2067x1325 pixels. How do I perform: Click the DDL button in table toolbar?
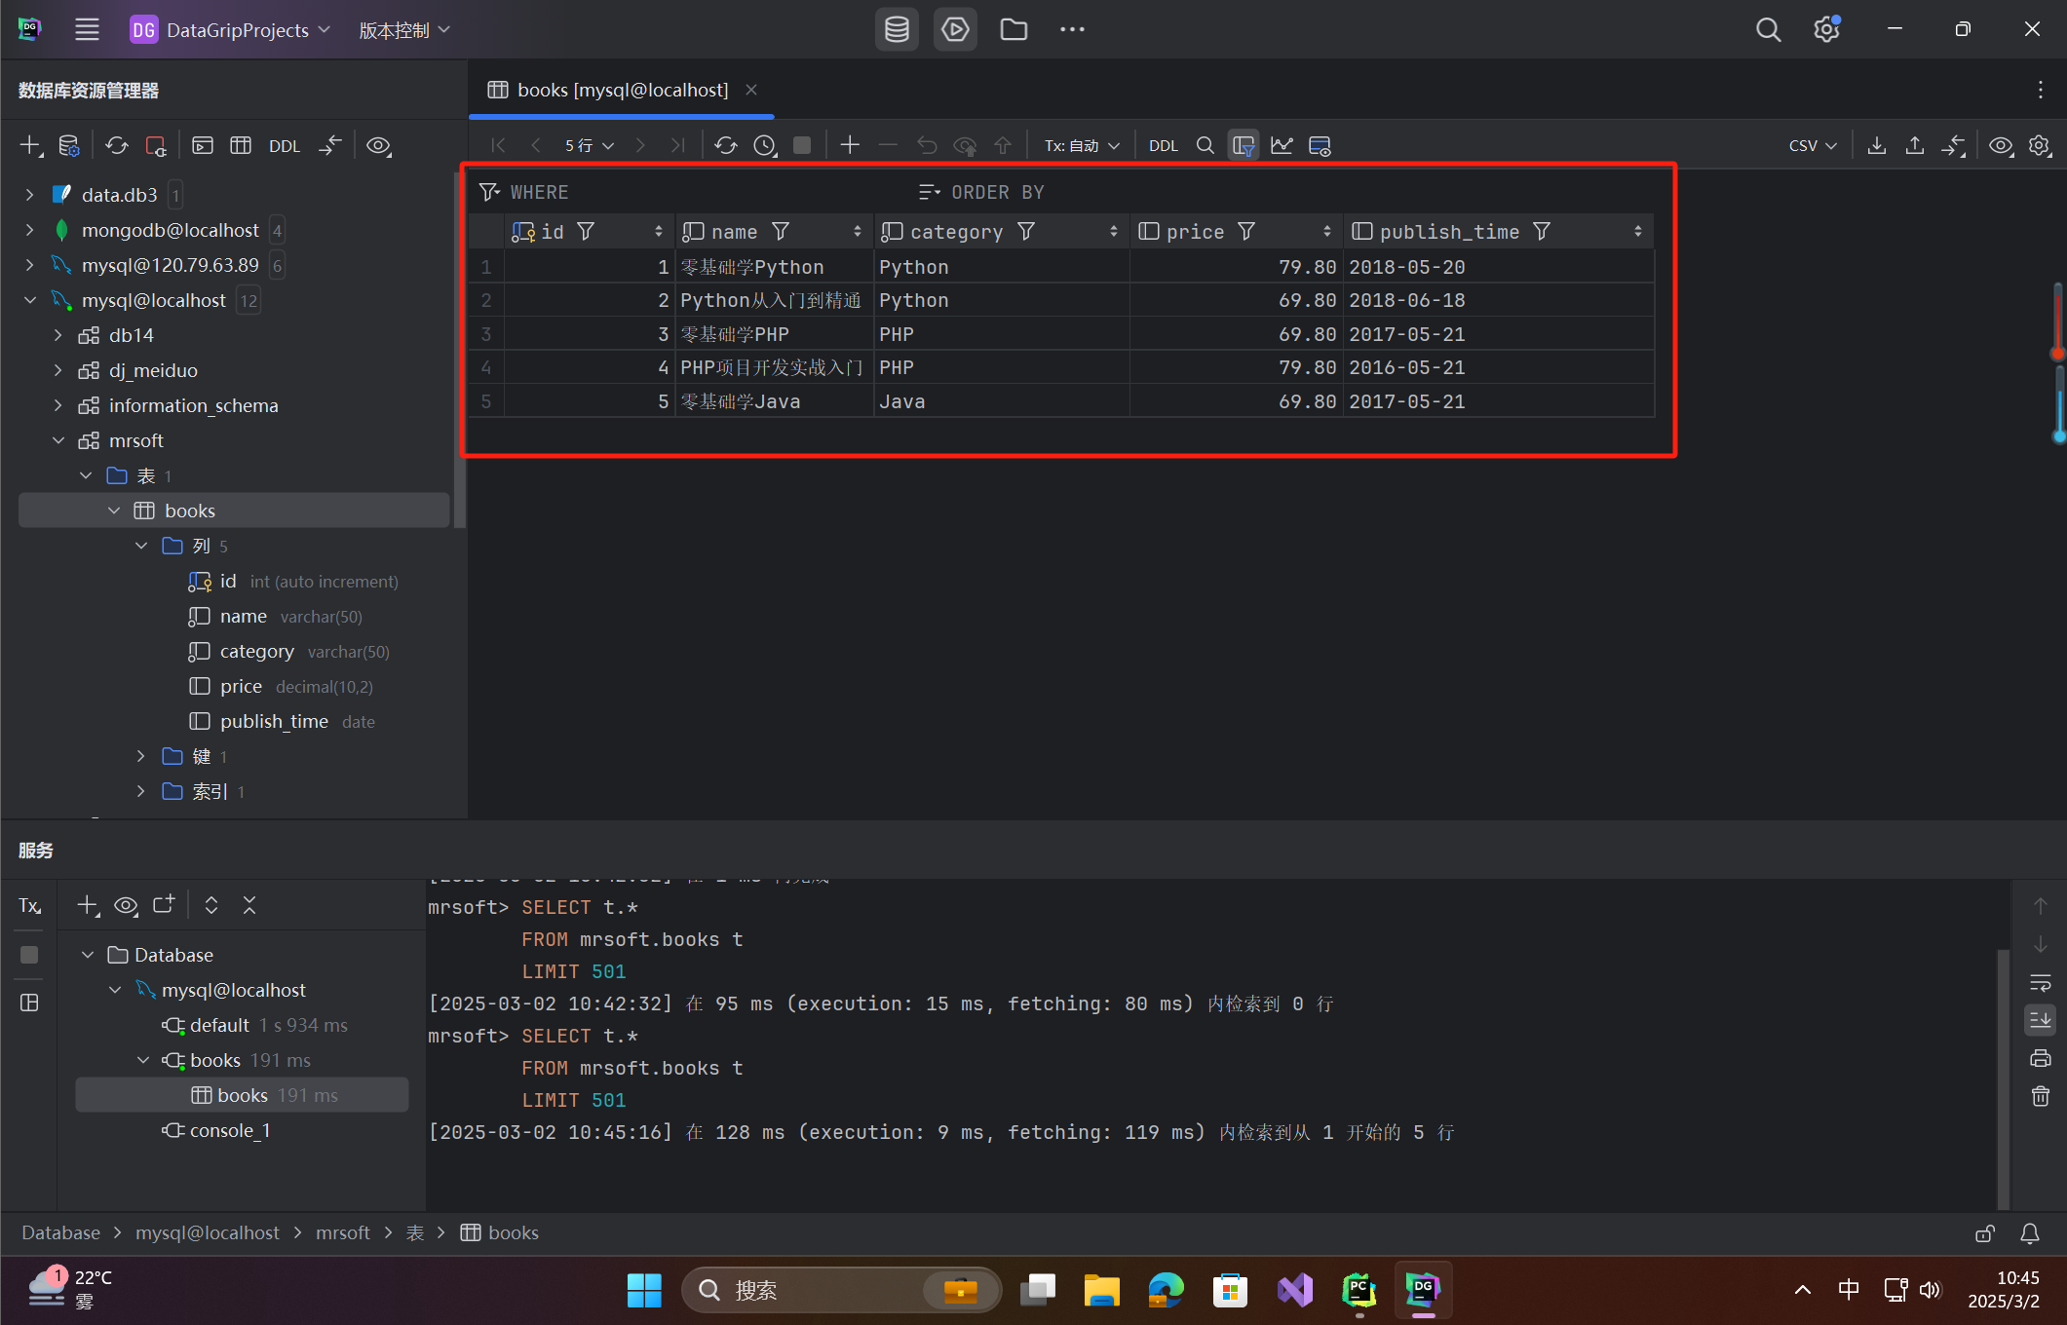pos(1164,145)
